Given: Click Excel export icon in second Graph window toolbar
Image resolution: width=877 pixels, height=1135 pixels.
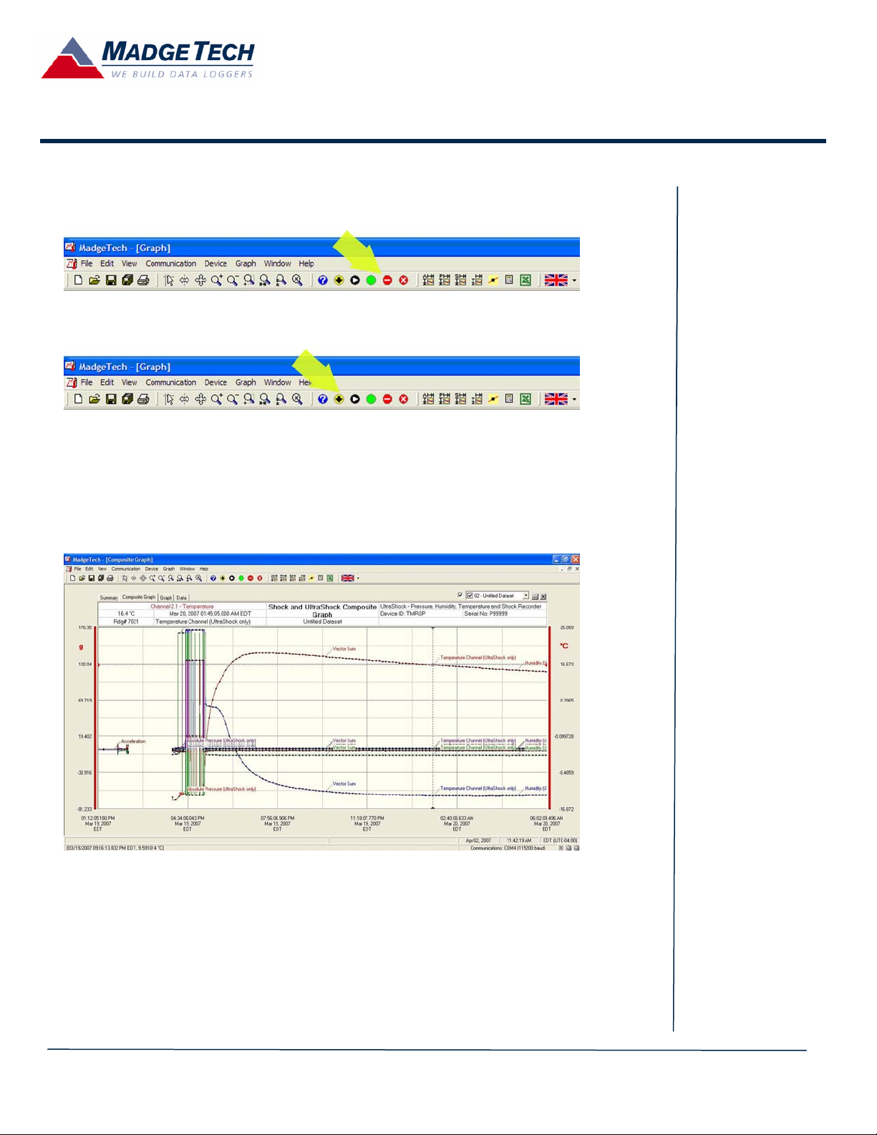Looking at the screenshot, I should (525, 399).
